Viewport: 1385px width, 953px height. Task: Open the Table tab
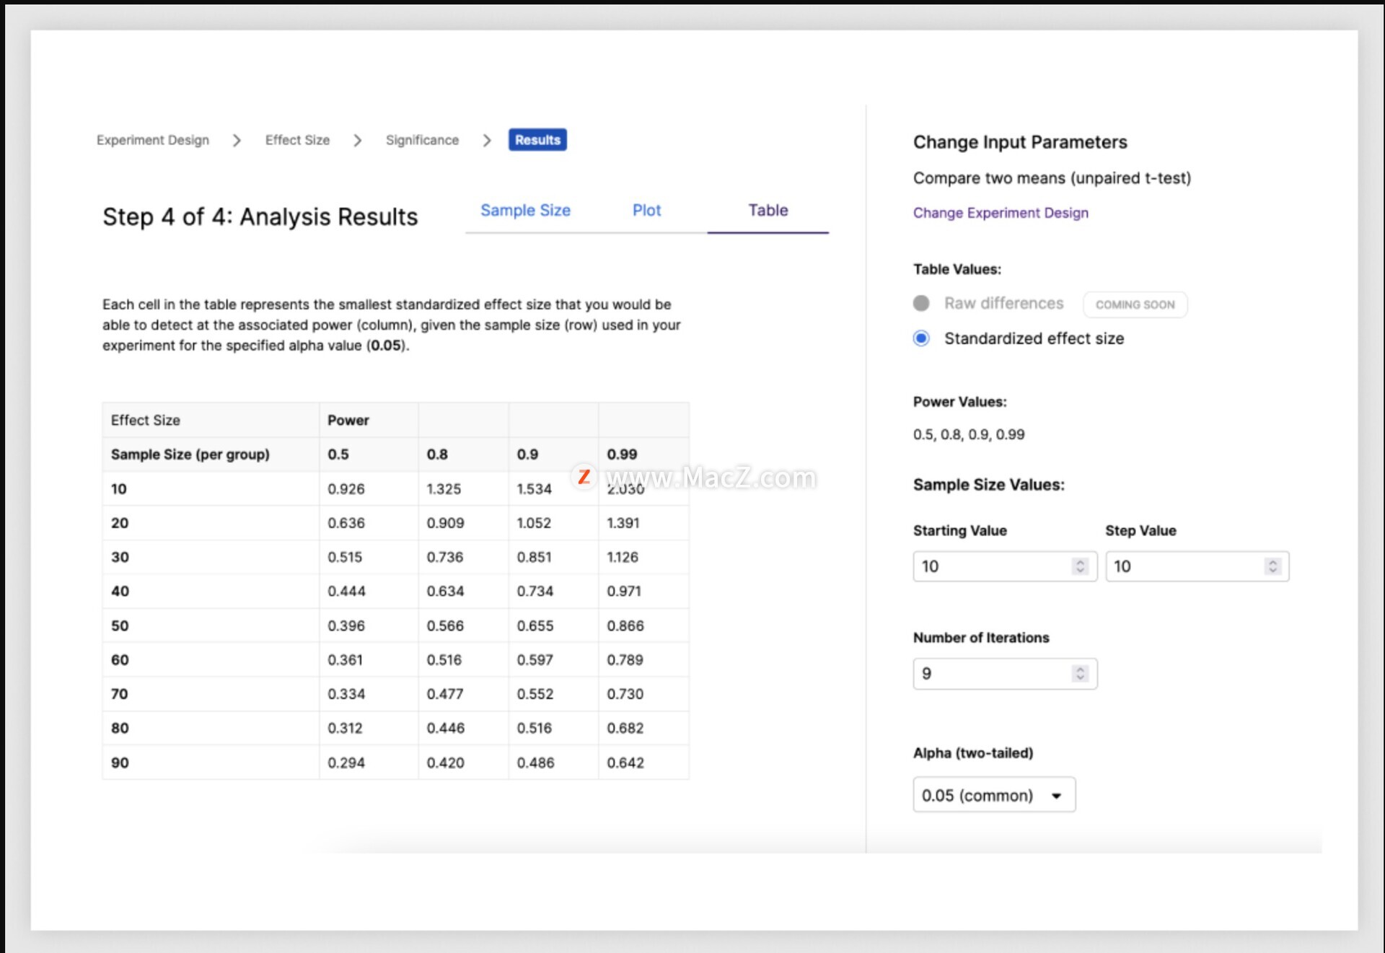768,211
